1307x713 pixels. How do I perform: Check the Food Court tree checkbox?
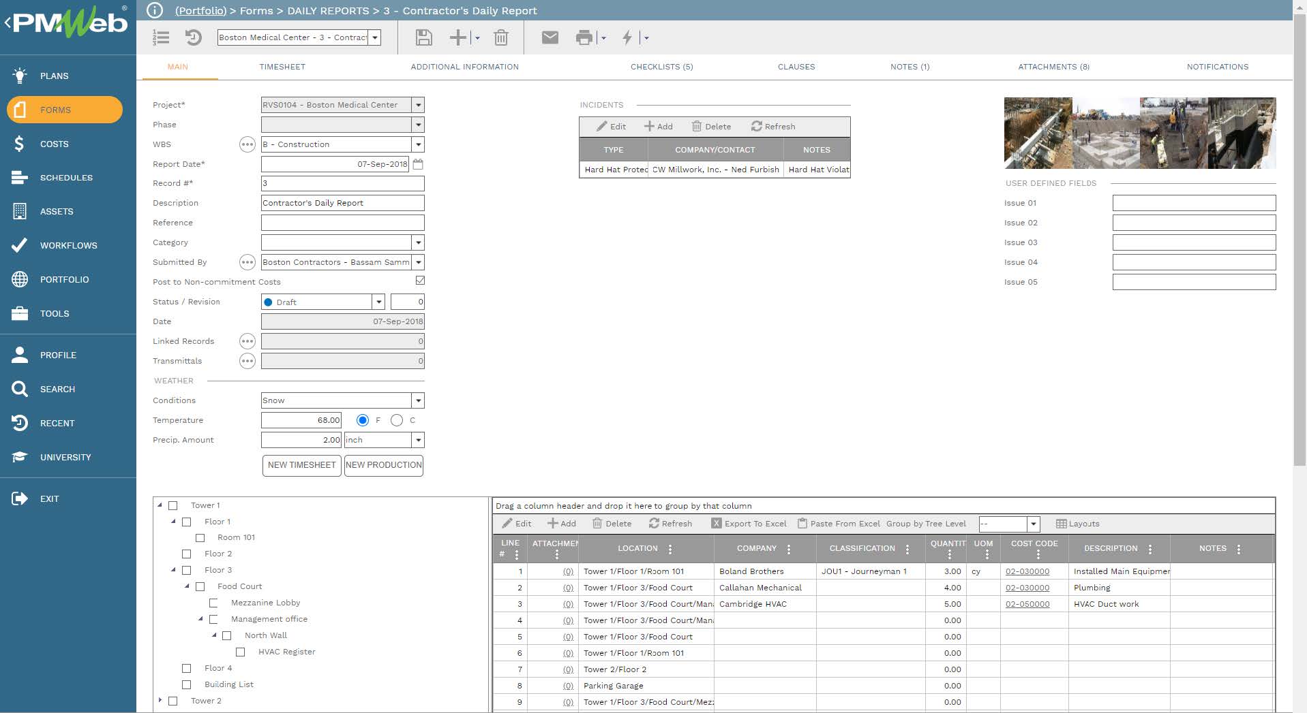pos(200,586)
